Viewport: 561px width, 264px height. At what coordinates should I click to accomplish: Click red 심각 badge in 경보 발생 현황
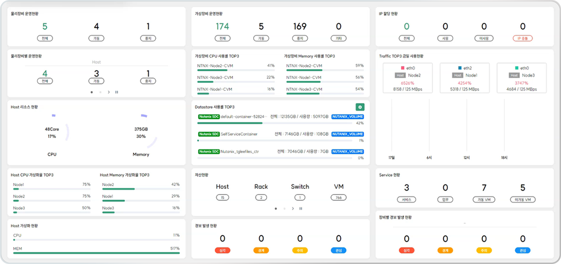click(222, 251)
